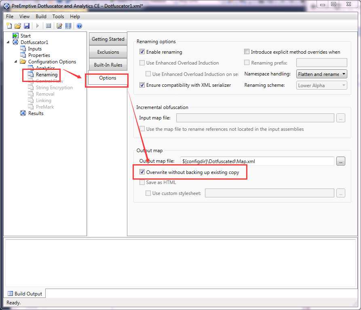Collapse the Configuration Options tree node

click(x=16, y=61)
